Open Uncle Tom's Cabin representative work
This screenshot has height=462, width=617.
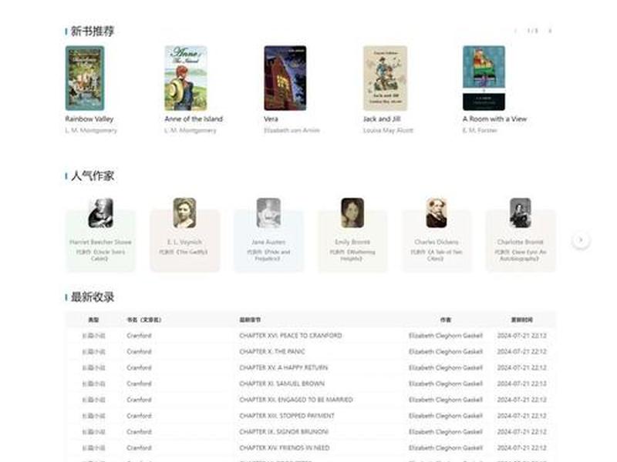point(101,255)
